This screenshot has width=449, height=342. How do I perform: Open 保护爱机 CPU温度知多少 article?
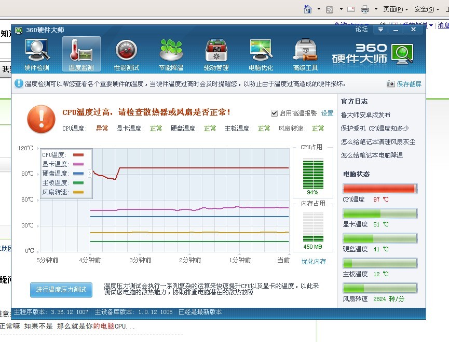[375, 128]
